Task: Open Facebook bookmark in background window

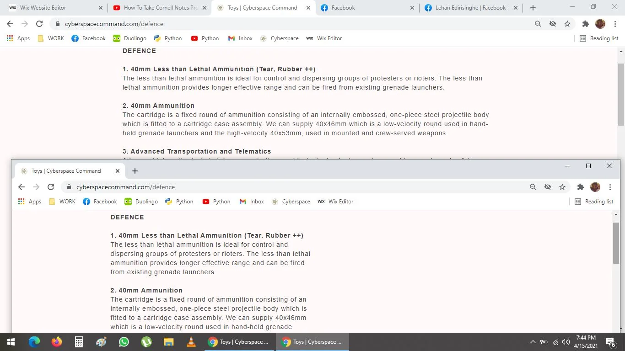Action: pos(88,38)
